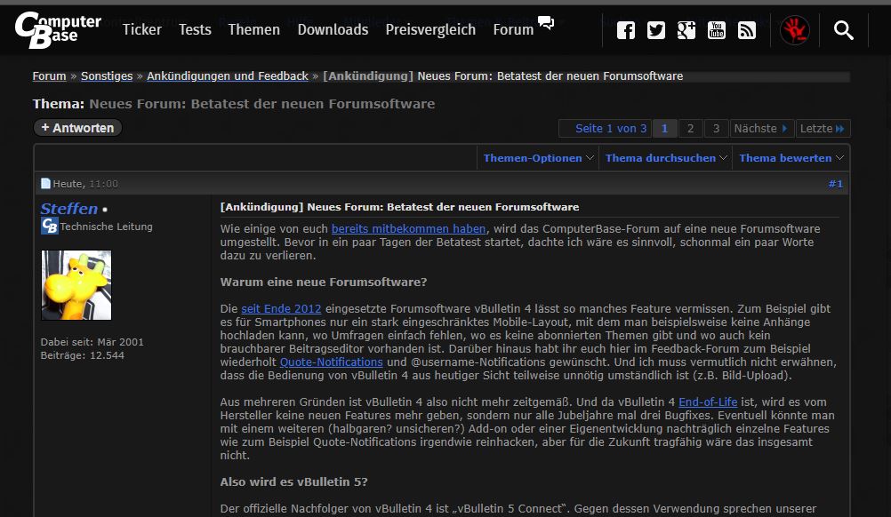This screenshot has width=891, height=517.
Task: Go to the Nächste page
Action: click(761, 128)
